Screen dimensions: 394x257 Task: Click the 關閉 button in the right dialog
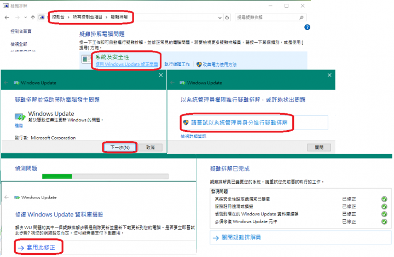319,147
